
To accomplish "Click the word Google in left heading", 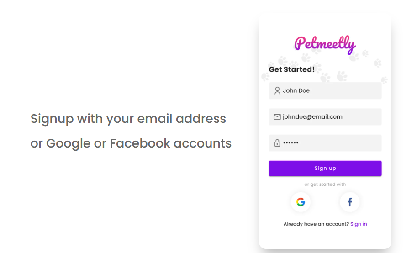I will coord(68,144).
